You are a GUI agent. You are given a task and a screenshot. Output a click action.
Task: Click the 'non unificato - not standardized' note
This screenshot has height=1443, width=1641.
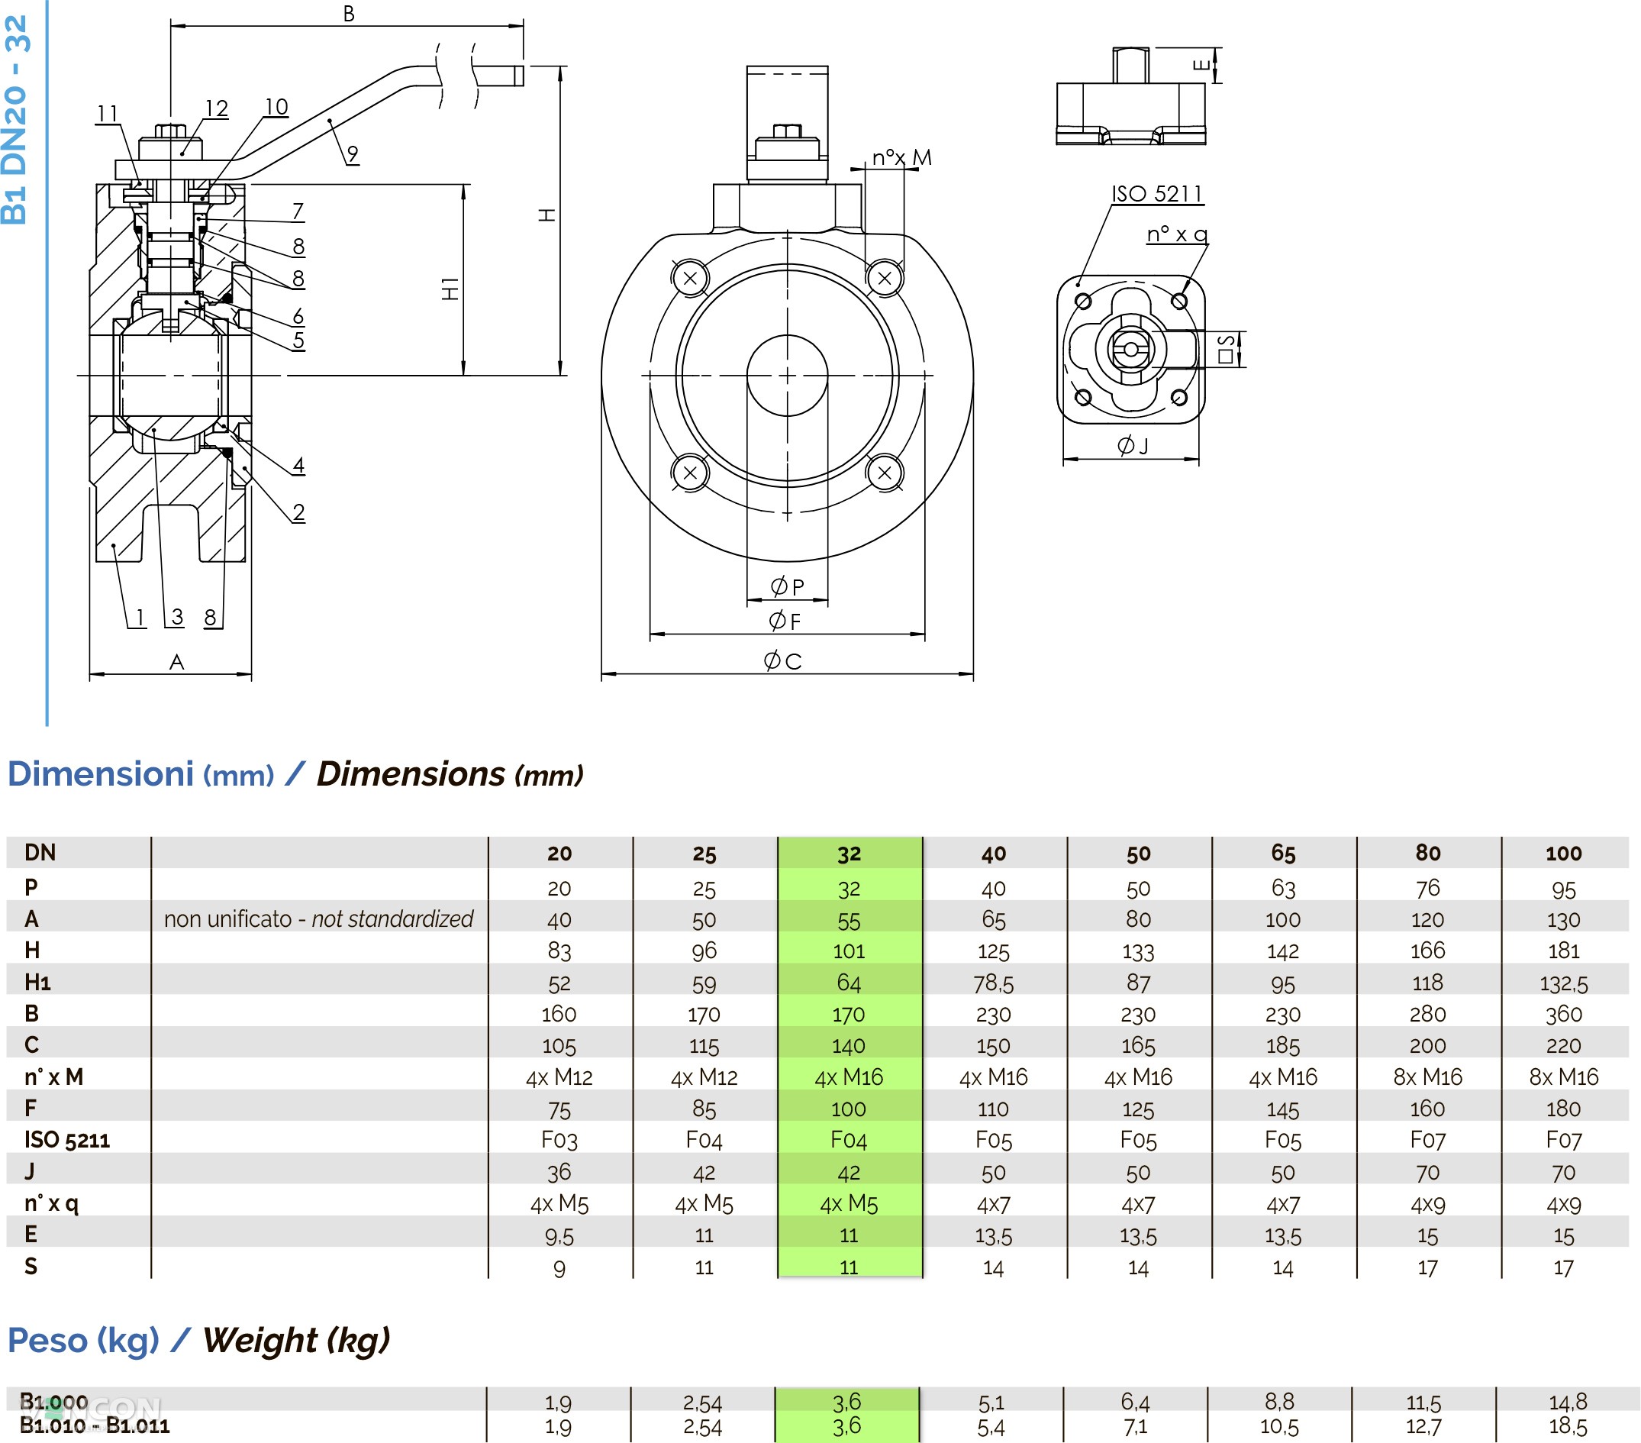(318, 918)
